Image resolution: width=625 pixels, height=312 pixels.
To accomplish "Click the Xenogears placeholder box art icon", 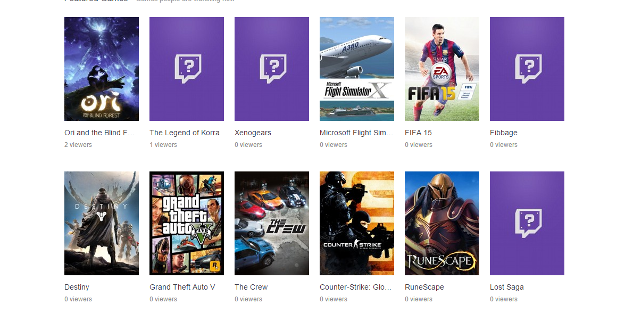I will click(272, 69).
